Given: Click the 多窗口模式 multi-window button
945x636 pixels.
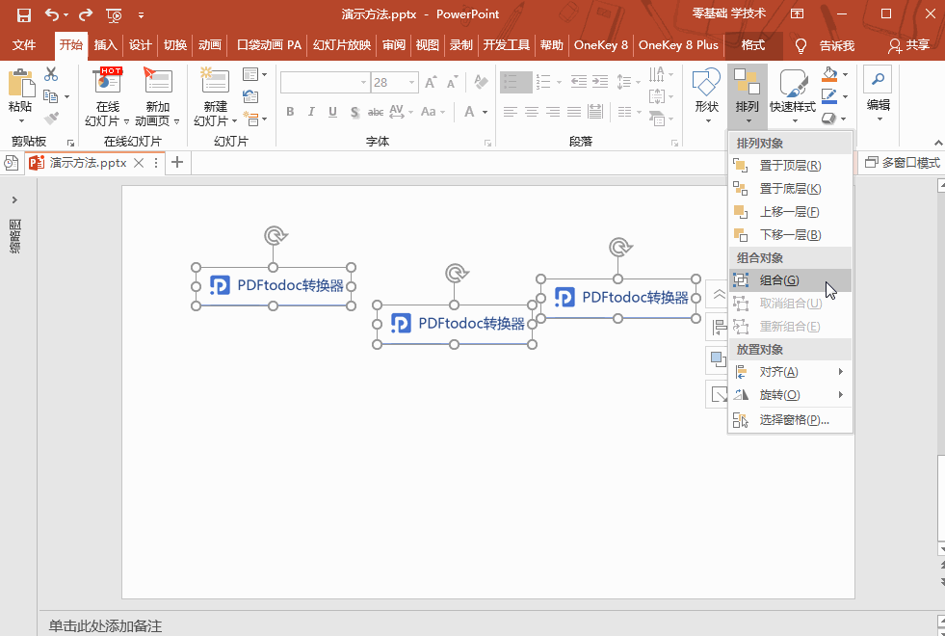Looking at the screenshot, I should [x=903, y=163].
